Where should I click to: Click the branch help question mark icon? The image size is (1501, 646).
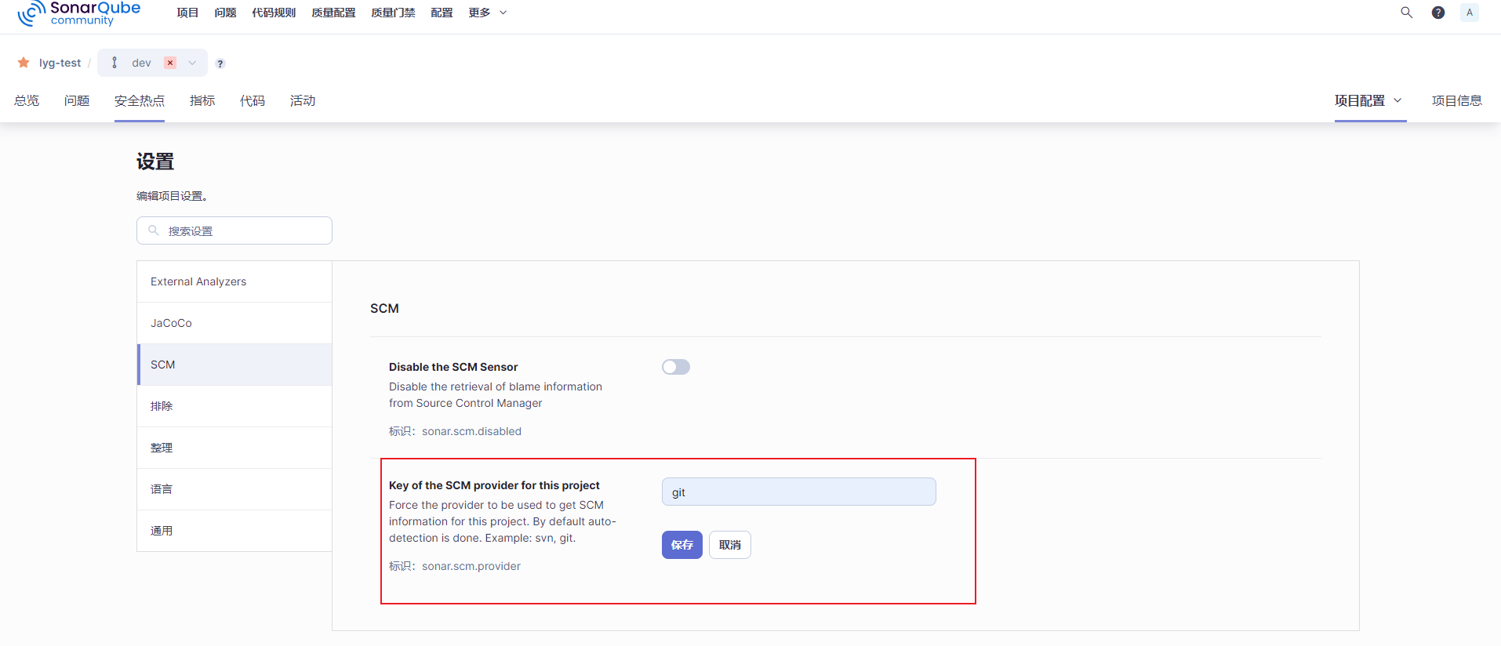220,64
